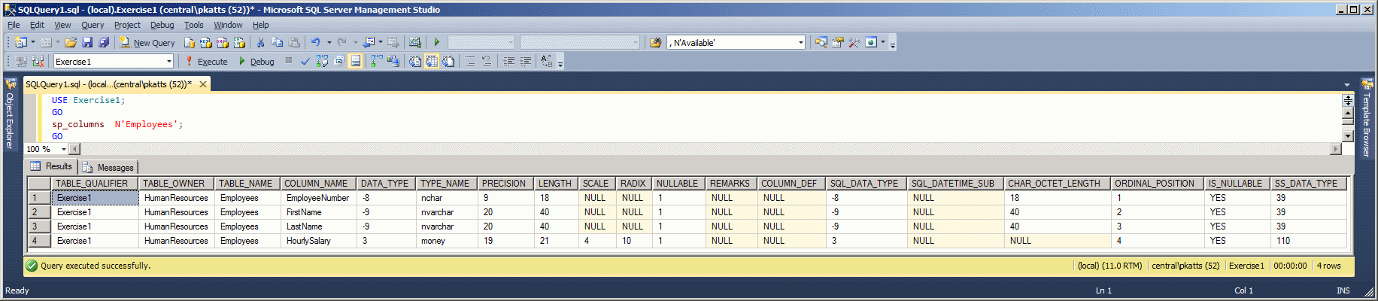Click Specify Values for Template Parameters icon

click(547, 61)
